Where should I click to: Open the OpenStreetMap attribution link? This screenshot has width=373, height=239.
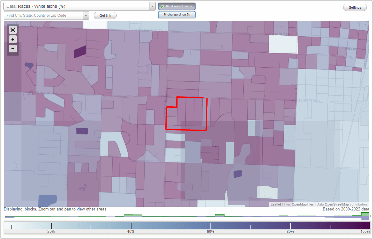point(337,204)
